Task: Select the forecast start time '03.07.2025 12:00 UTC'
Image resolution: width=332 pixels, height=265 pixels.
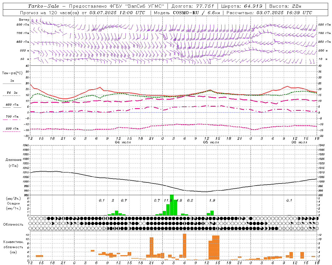Action: click(x=117, y=13)
